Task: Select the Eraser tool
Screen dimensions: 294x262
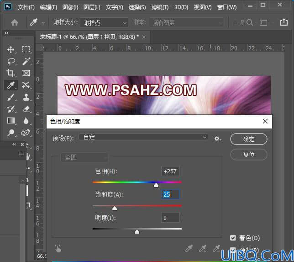Action: click(26, 109)
